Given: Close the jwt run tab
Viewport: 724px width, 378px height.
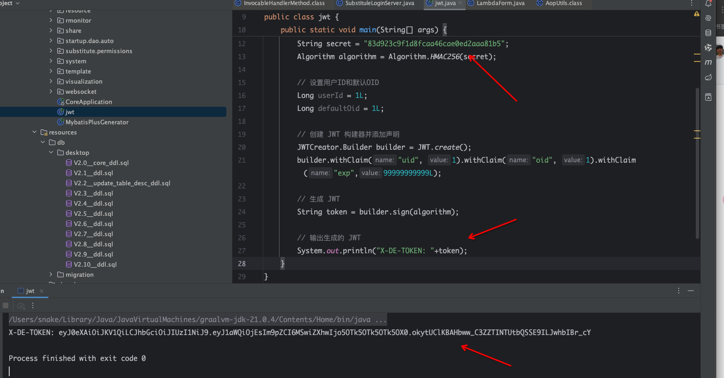Looking at the screenshot, I should (42, 291).
